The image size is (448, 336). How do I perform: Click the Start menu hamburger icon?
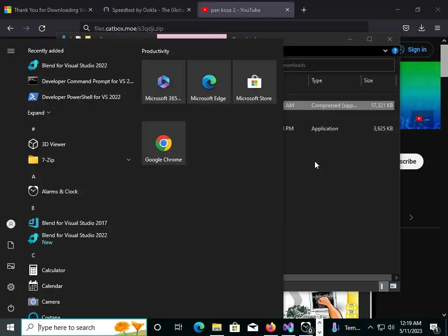[11, 51]
